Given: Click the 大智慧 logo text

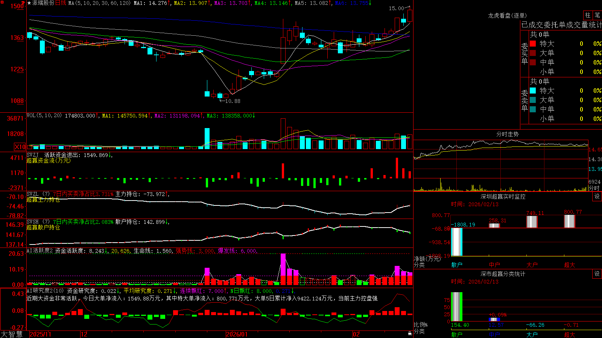Looking at the screenshot, I should pyautogui.click(x=12, y=334).
